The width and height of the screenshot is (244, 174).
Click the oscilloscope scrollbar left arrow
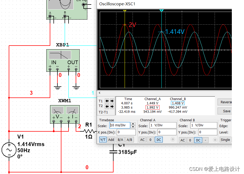coord(100,93)
